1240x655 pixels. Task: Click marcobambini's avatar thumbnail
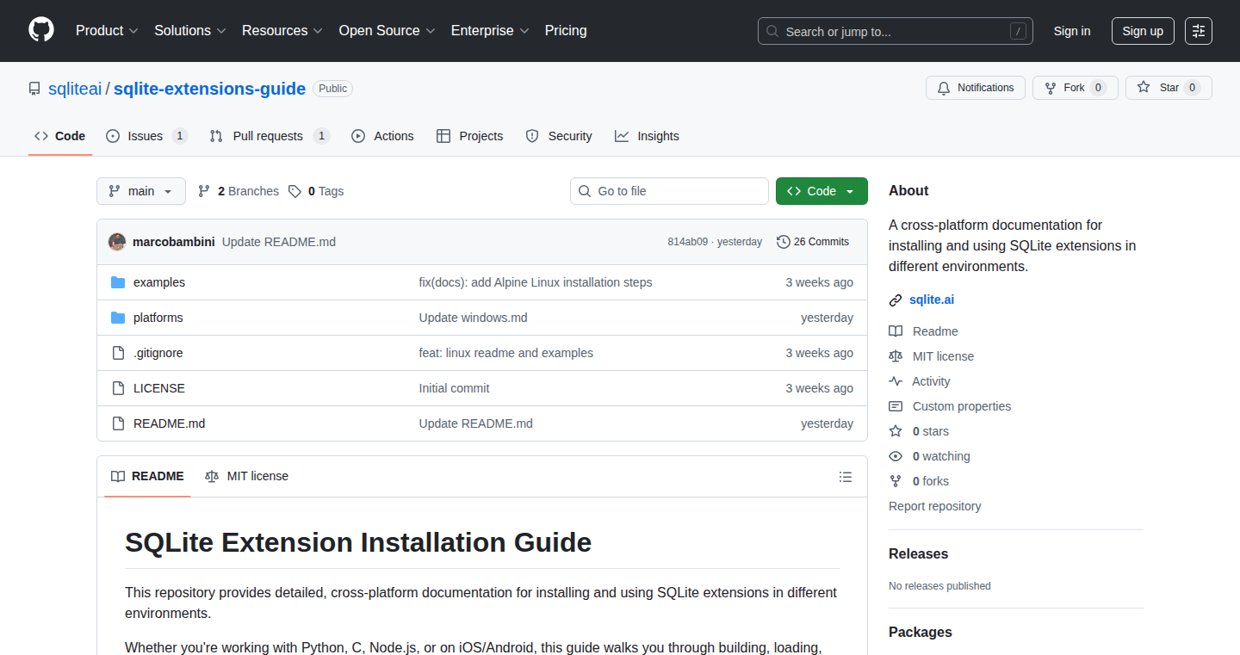click(x=117, y=242)
